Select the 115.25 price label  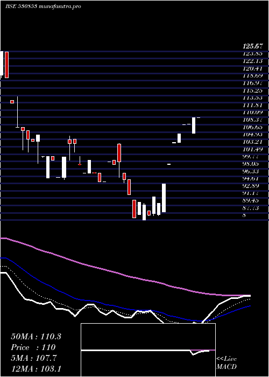pos(253,90)
